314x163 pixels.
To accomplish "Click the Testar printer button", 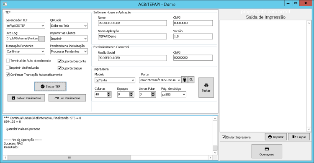I will click(x=206, y=88).
